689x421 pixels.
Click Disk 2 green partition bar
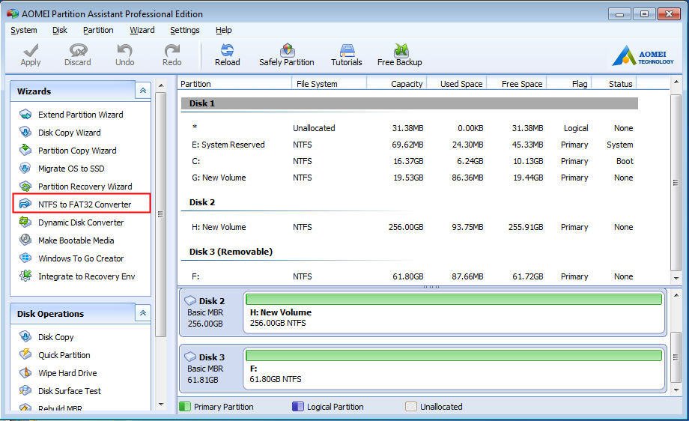pos(454,300)
